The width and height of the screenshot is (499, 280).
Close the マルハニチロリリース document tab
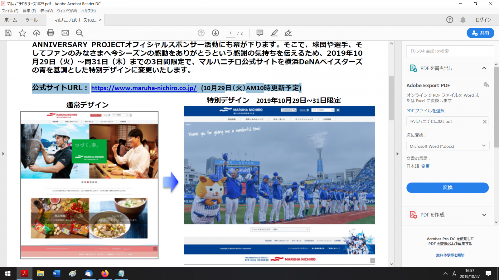pyautogui.click(x=100, y=20)
